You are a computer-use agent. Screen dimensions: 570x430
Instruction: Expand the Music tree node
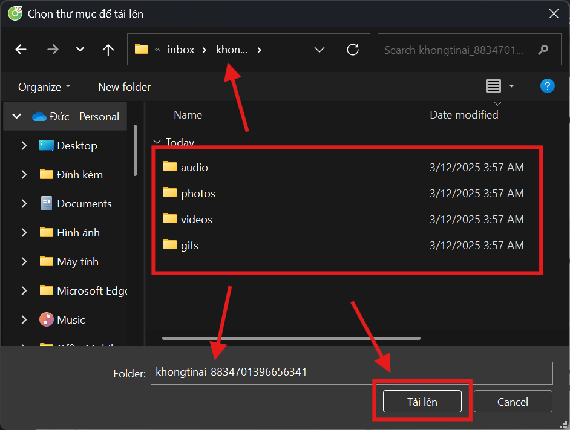pyautogui.click(x=24, y=320)
